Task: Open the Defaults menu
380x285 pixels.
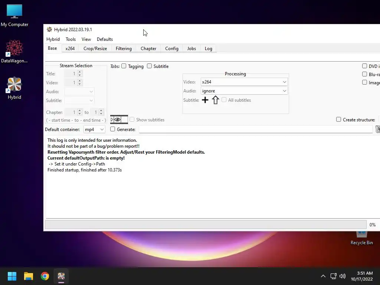Action: pos(105,39)
